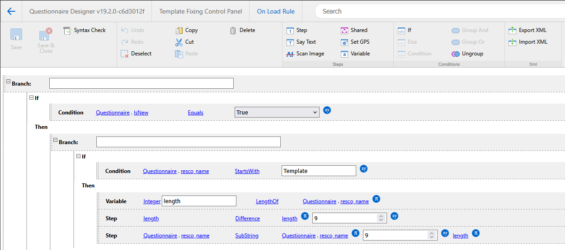Save the questionnaire

coord(16,39)
